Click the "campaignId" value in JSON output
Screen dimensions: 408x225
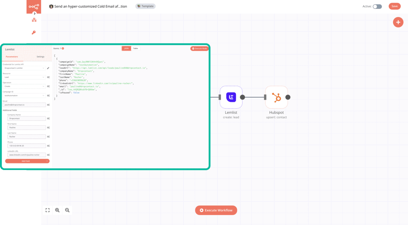[x=90, y=62]
